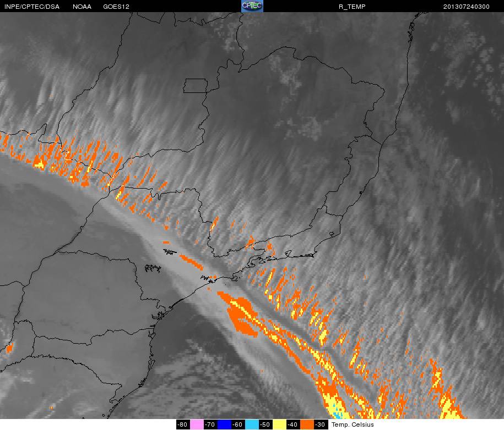Image resolution: width=504 pixels, height=430 pixels.
Task: Select the Temp. Celsius legend label
Action: [353, 425]
